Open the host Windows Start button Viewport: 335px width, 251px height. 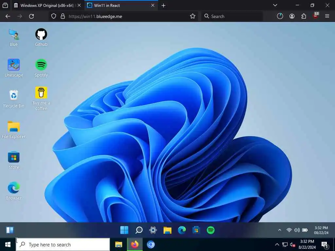pyautogui.click(x=8, y=244)
